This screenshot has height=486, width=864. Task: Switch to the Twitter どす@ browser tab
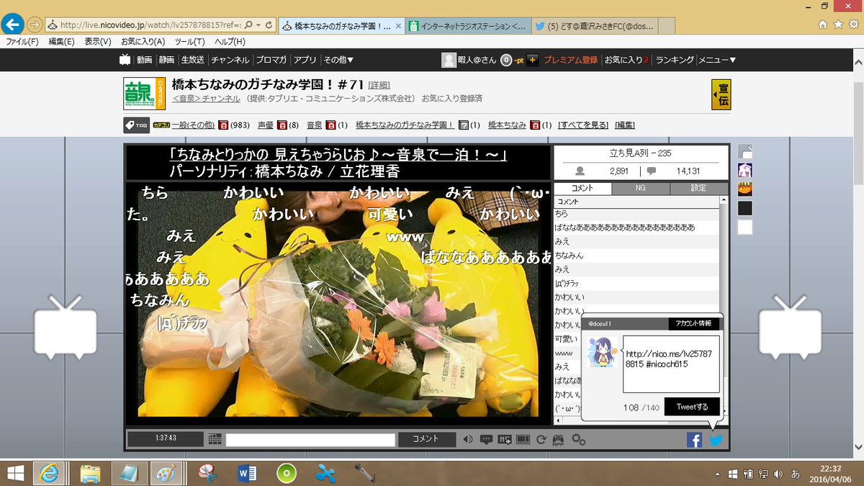tap(596, 26)
